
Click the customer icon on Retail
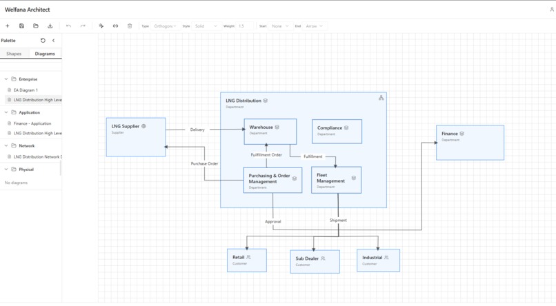(248, 257)
